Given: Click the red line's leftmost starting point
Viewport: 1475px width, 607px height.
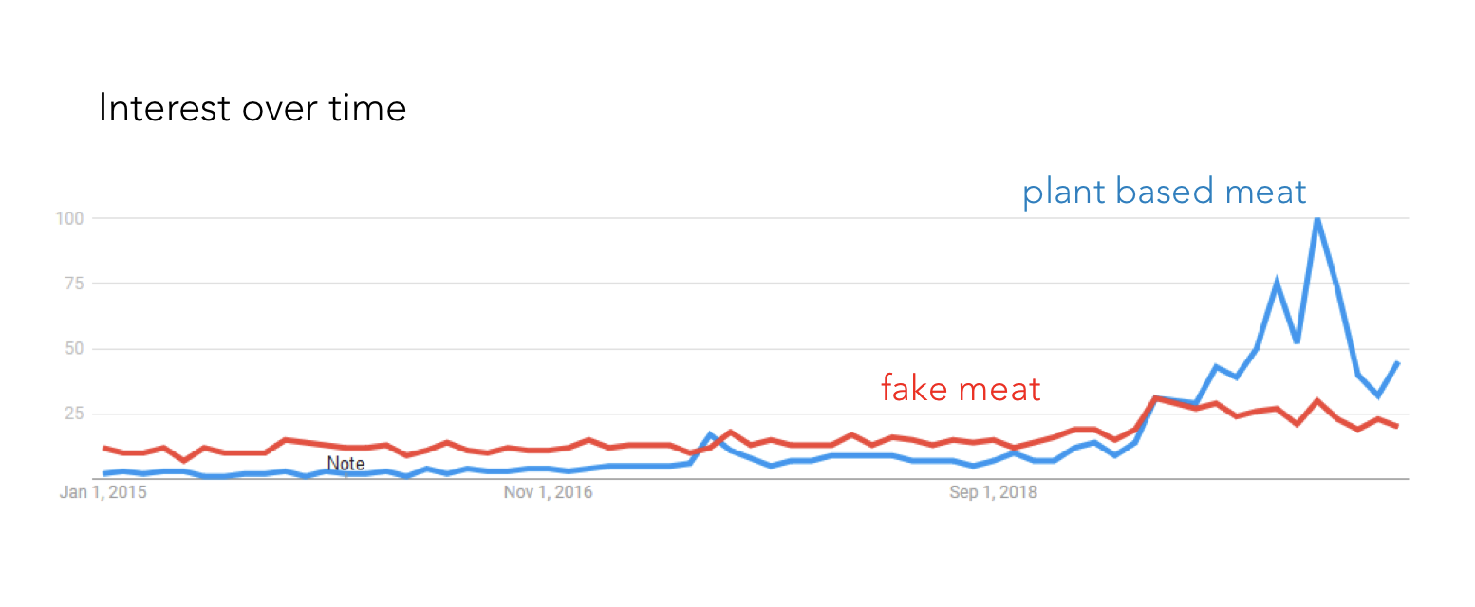Looking at the screenshot, I should click(104, 448).
